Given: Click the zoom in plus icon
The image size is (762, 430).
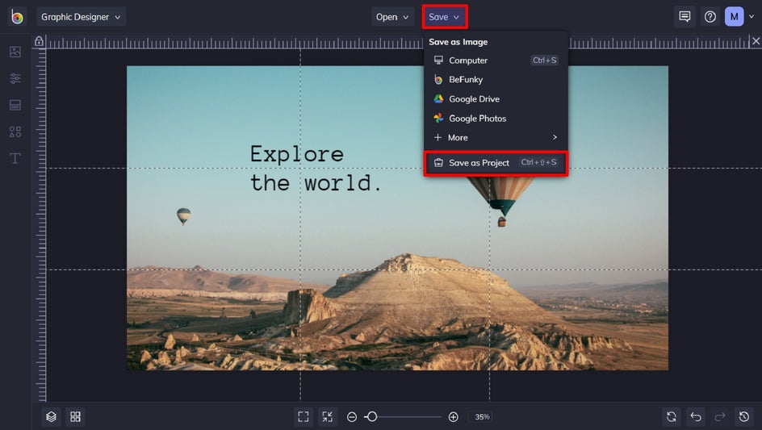Looking at the screenshot, I should coord(454,417).
